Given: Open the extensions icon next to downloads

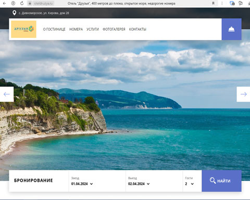Looking at the screenshot, I should click(241, 3).
